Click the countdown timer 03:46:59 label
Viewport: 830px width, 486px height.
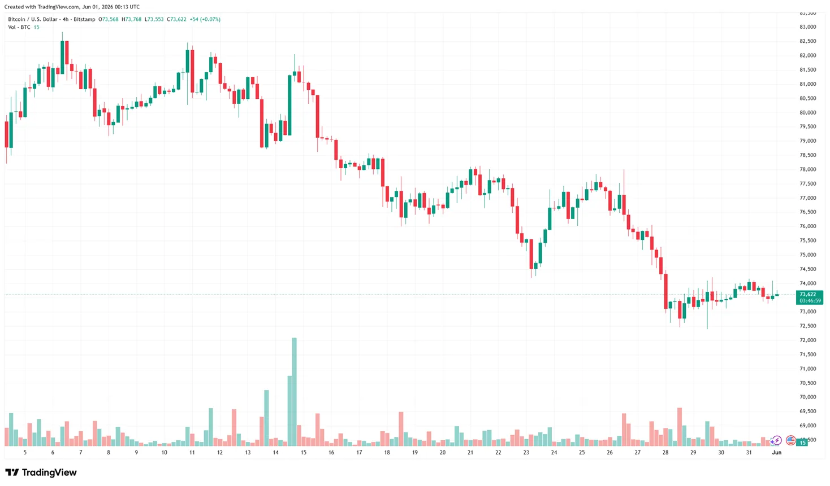pos(810,301)
